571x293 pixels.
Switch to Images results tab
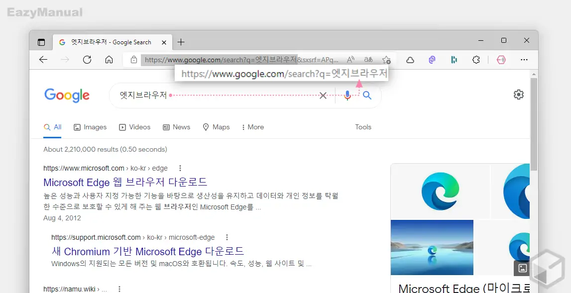(x=90, y=127)
